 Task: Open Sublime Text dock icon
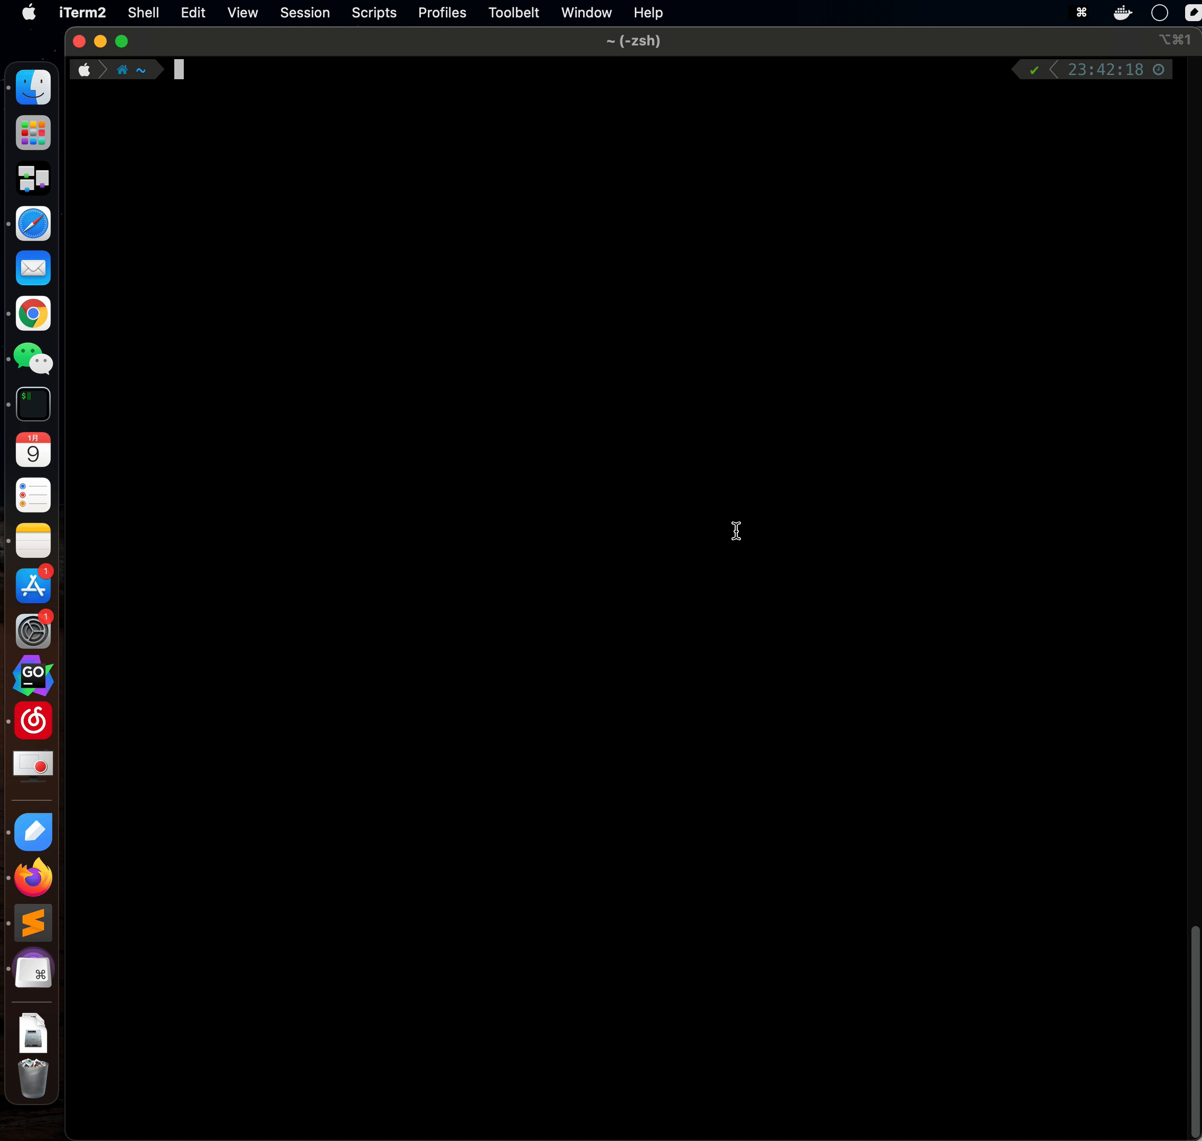(x=33, y=923)
